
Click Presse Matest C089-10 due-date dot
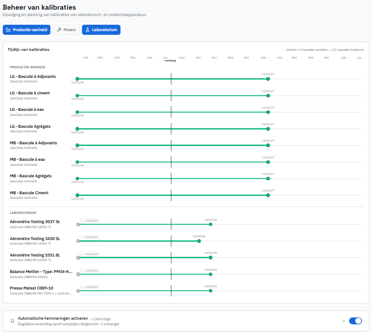(210, 291)
